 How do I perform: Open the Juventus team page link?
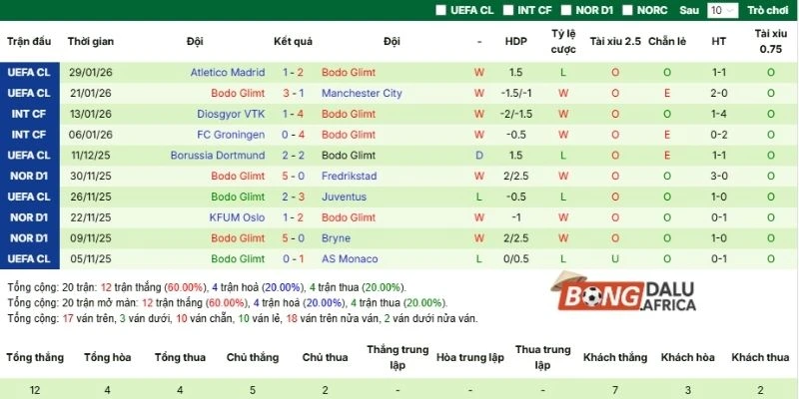coord(344,197)
